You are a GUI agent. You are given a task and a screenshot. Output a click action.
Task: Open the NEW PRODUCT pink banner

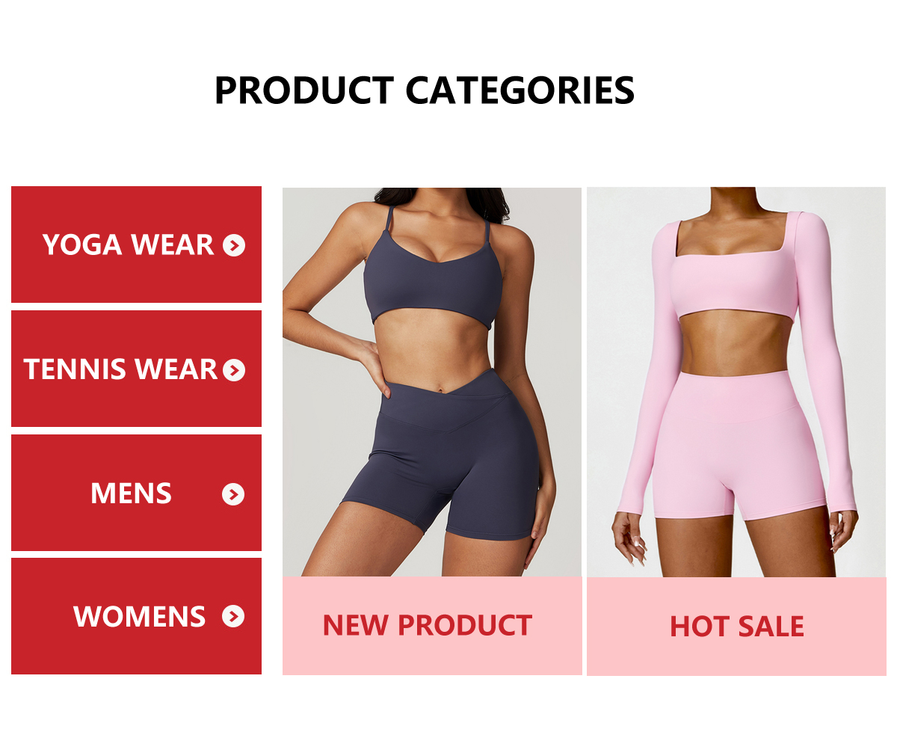[432, 626]
